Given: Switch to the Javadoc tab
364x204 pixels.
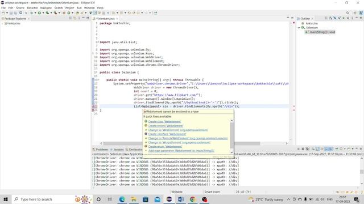Looking at the screenshot, I should point(117,150).
